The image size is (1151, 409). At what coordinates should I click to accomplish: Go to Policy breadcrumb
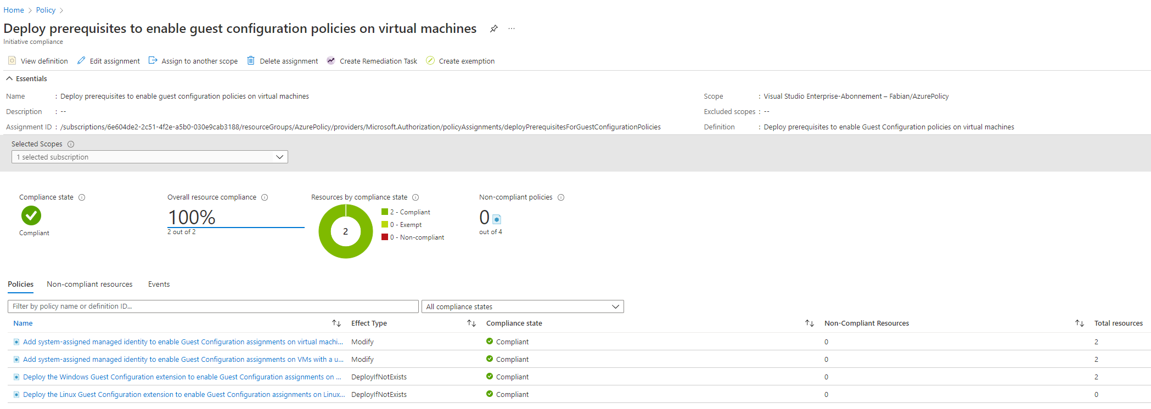click(x=46, y=10)
